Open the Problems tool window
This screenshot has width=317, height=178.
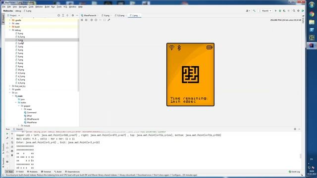click(32, 172)
